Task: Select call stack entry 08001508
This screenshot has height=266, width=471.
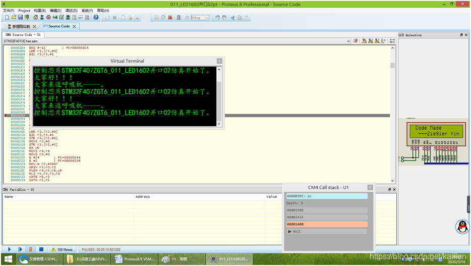Action: click(x=327, y=210)
